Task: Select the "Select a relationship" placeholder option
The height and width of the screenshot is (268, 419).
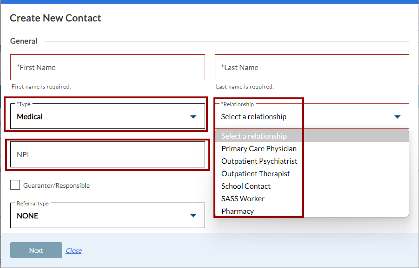Action: [254, 136]
